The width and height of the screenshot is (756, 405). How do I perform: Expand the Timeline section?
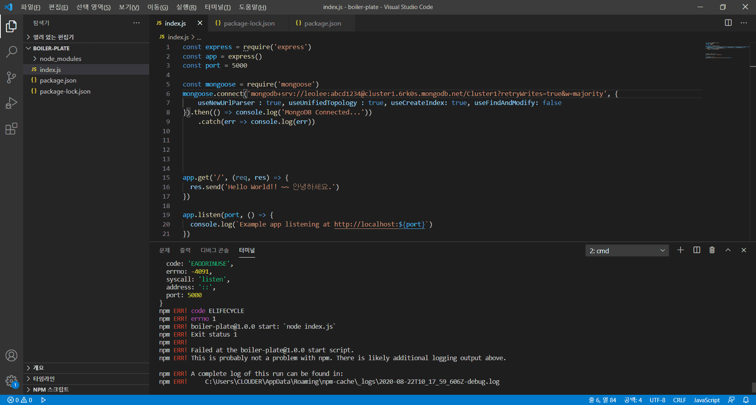tap(86, 379)
